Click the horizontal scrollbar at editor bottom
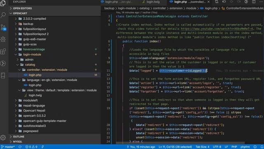Screen dimensions: 264x149 180,143
